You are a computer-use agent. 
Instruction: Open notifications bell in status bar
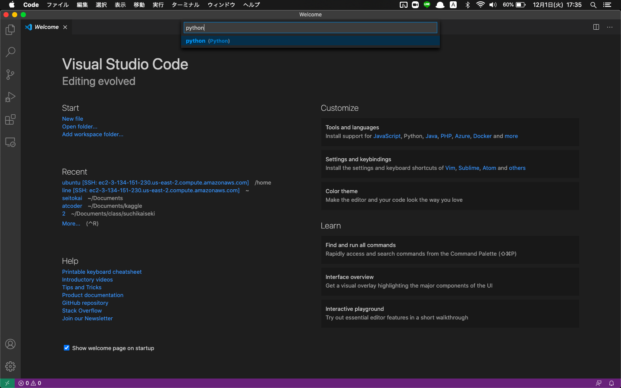pos(612,383)
